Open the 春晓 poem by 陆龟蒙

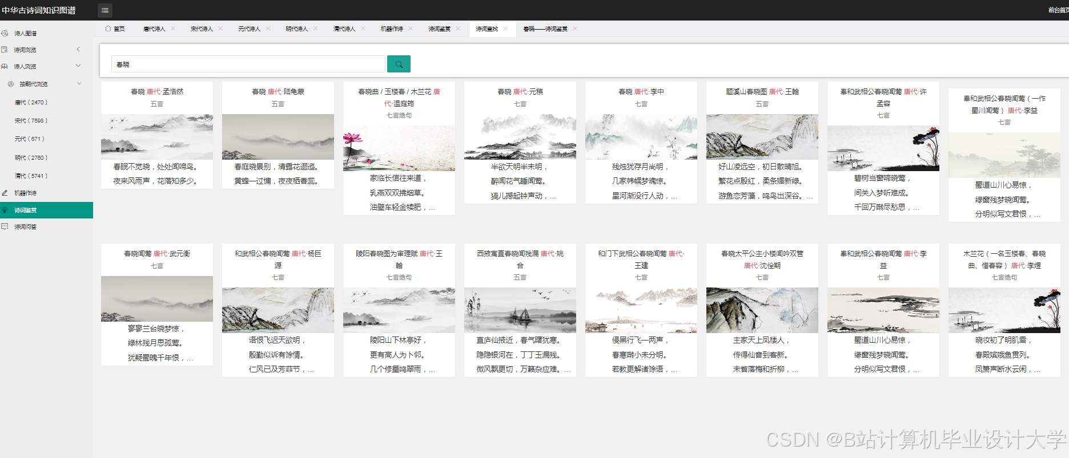point(278,91)
